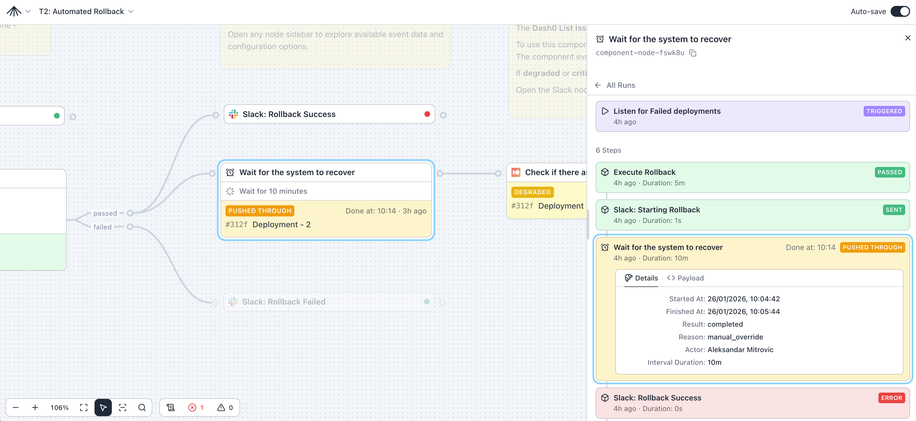Select the Details tab

pyautogui.click(x=641, y=278)
